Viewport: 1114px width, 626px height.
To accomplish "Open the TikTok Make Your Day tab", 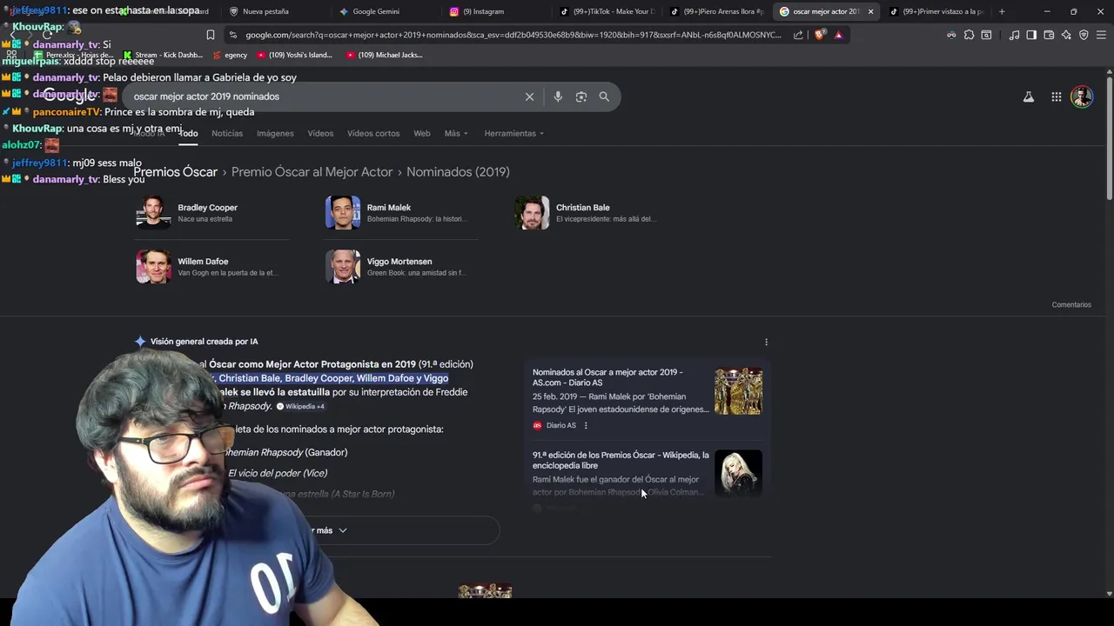I will click(606, 11).
